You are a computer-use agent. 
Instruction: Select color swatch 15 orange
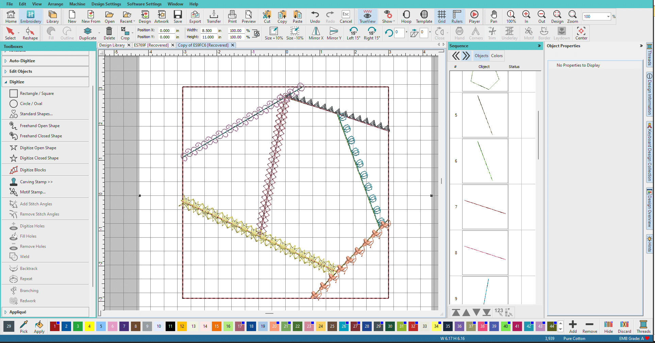(x=217, y=326)
